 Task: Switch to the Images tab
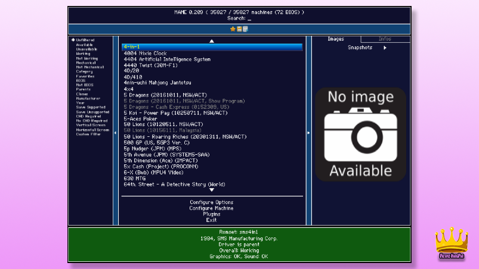tap(336, 39)
